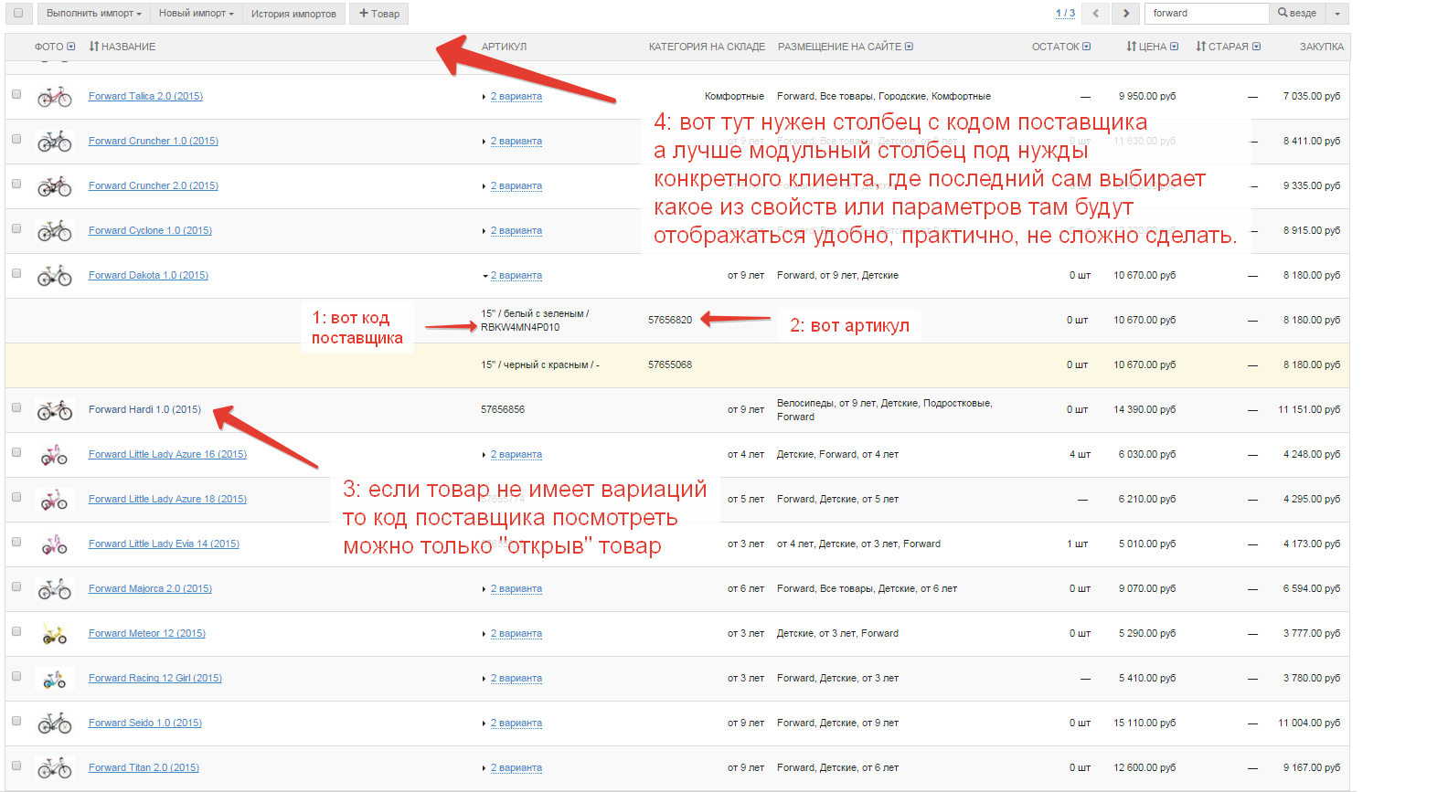Open Forward Little Lady Evia 14 link

164,544
